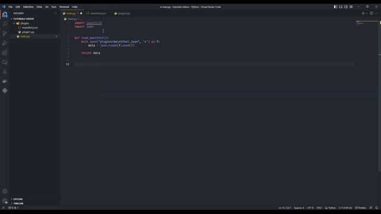Open the Source Control view
381x214 pixels.
coord(5,33)
